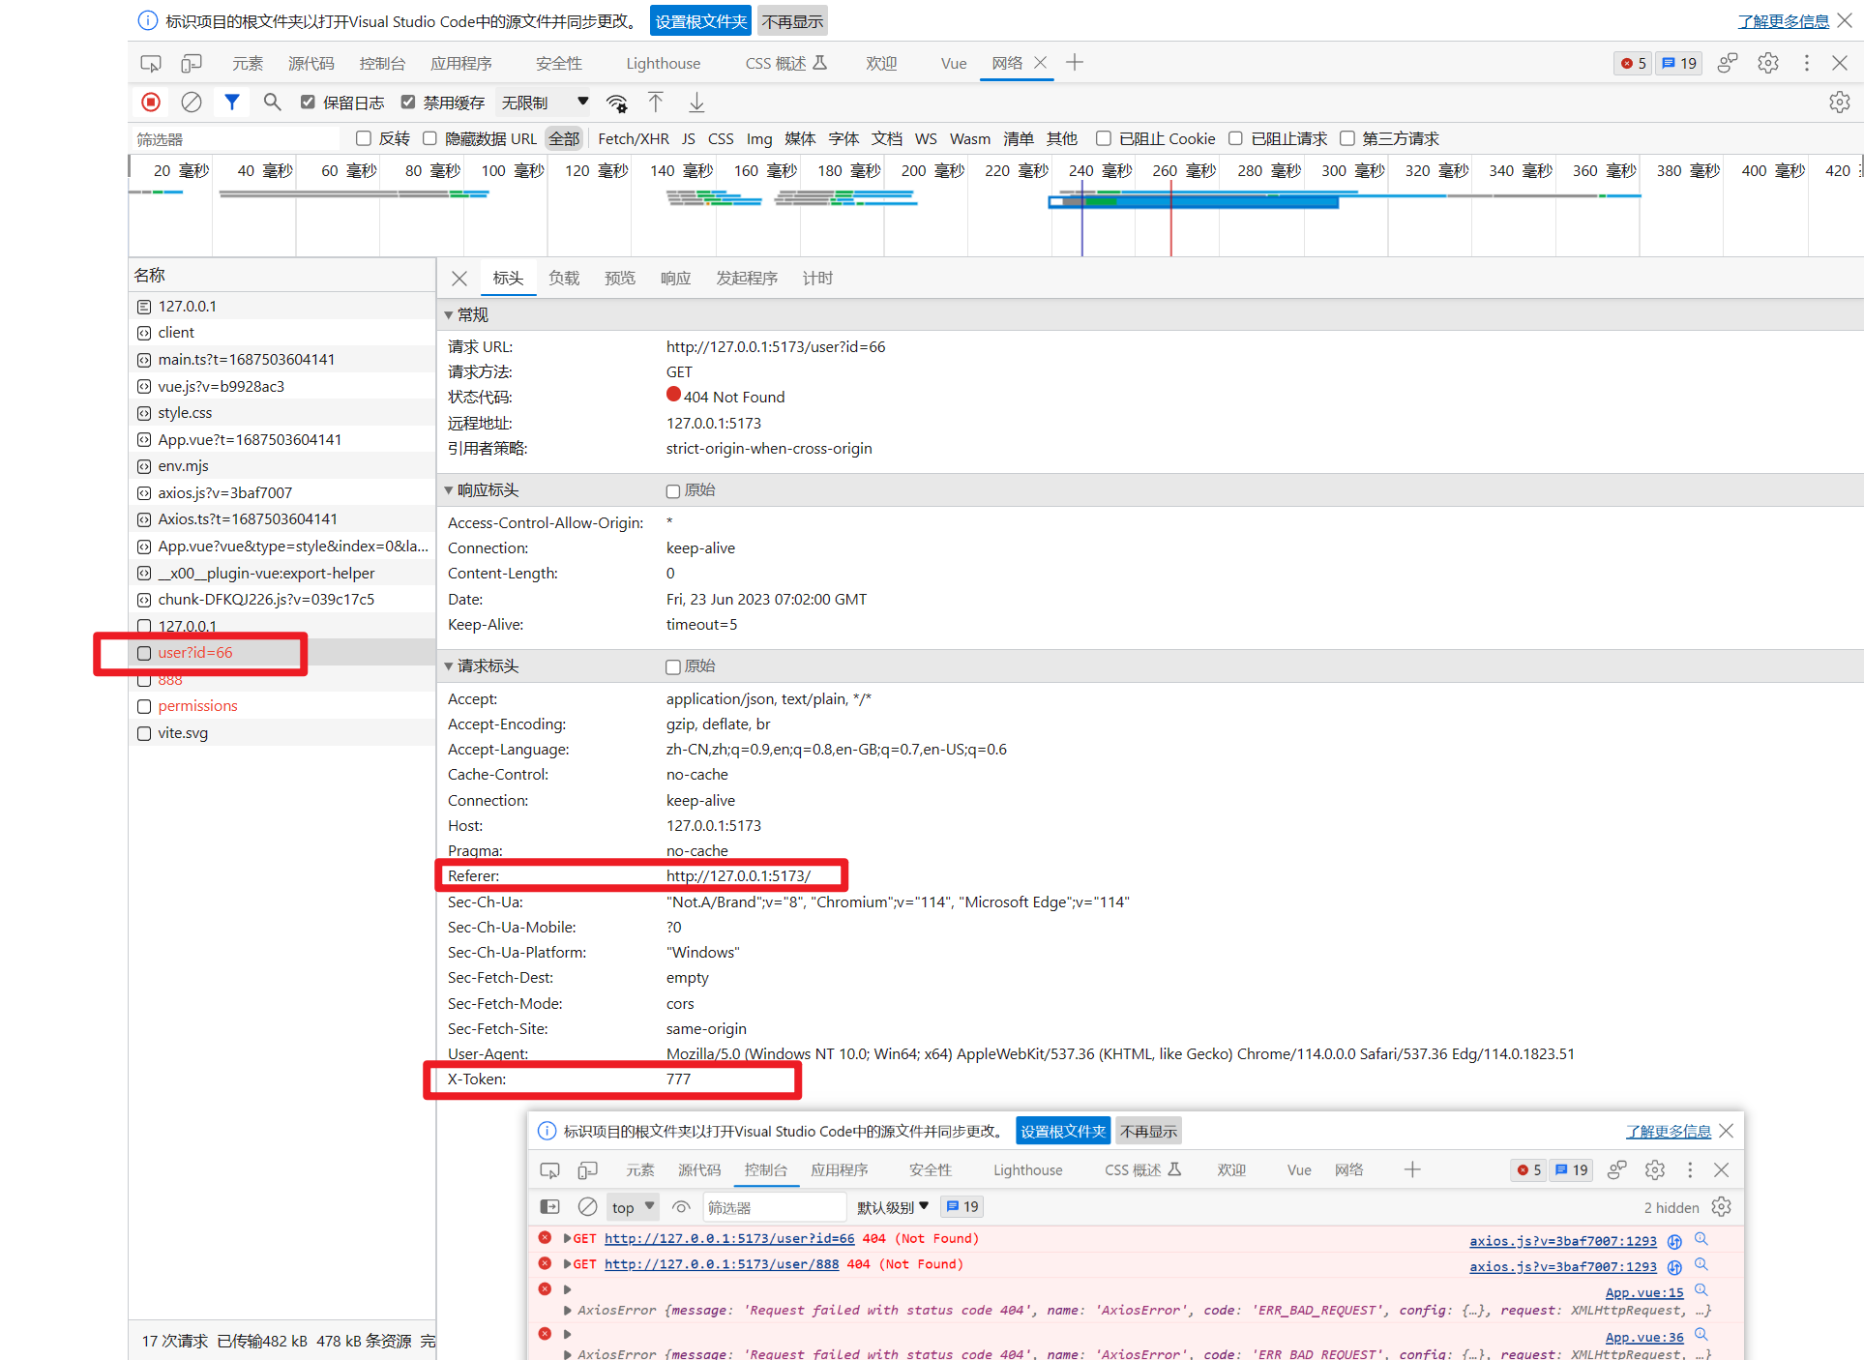Disable the preserve log checkbox
This screenshot has height=1360, width=1864.
pos(308,103)
